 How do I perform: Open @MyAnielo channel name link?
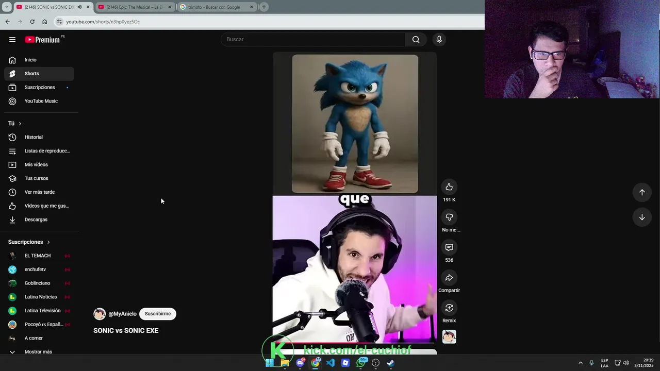coord(122,314)
